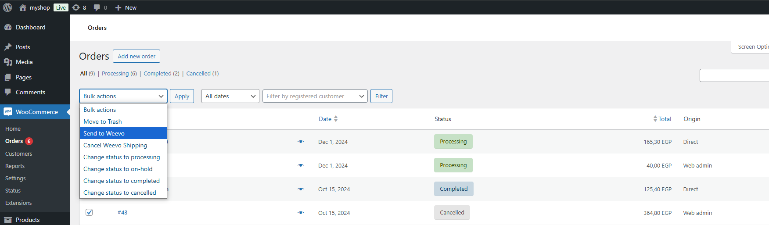The image size is (769, 225).
Task: Filter by Processing (6) orders
Action: [x=119, y=74]
